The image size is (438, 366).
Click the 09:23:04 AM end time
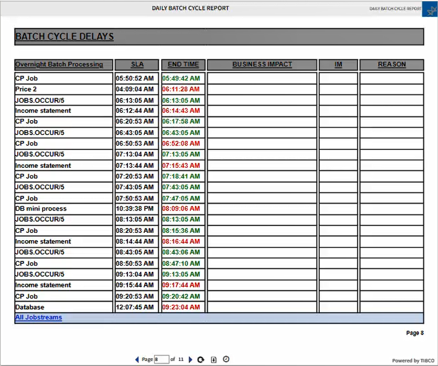pos(181,307)
